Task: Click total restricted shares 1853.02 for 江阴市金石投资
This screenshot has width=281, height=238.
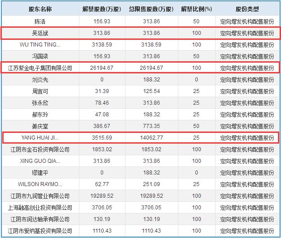Action: coord(151,149)
